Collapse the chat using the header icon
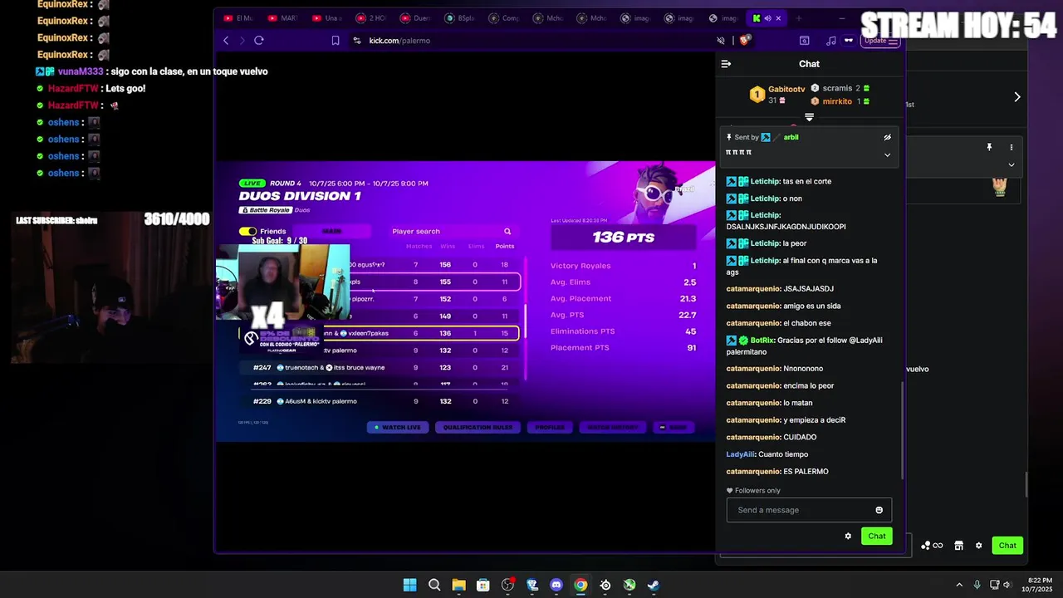 coord(726,64)
